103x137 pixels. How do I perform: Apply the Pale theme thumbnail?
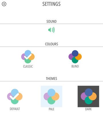(x=51, y=96)
